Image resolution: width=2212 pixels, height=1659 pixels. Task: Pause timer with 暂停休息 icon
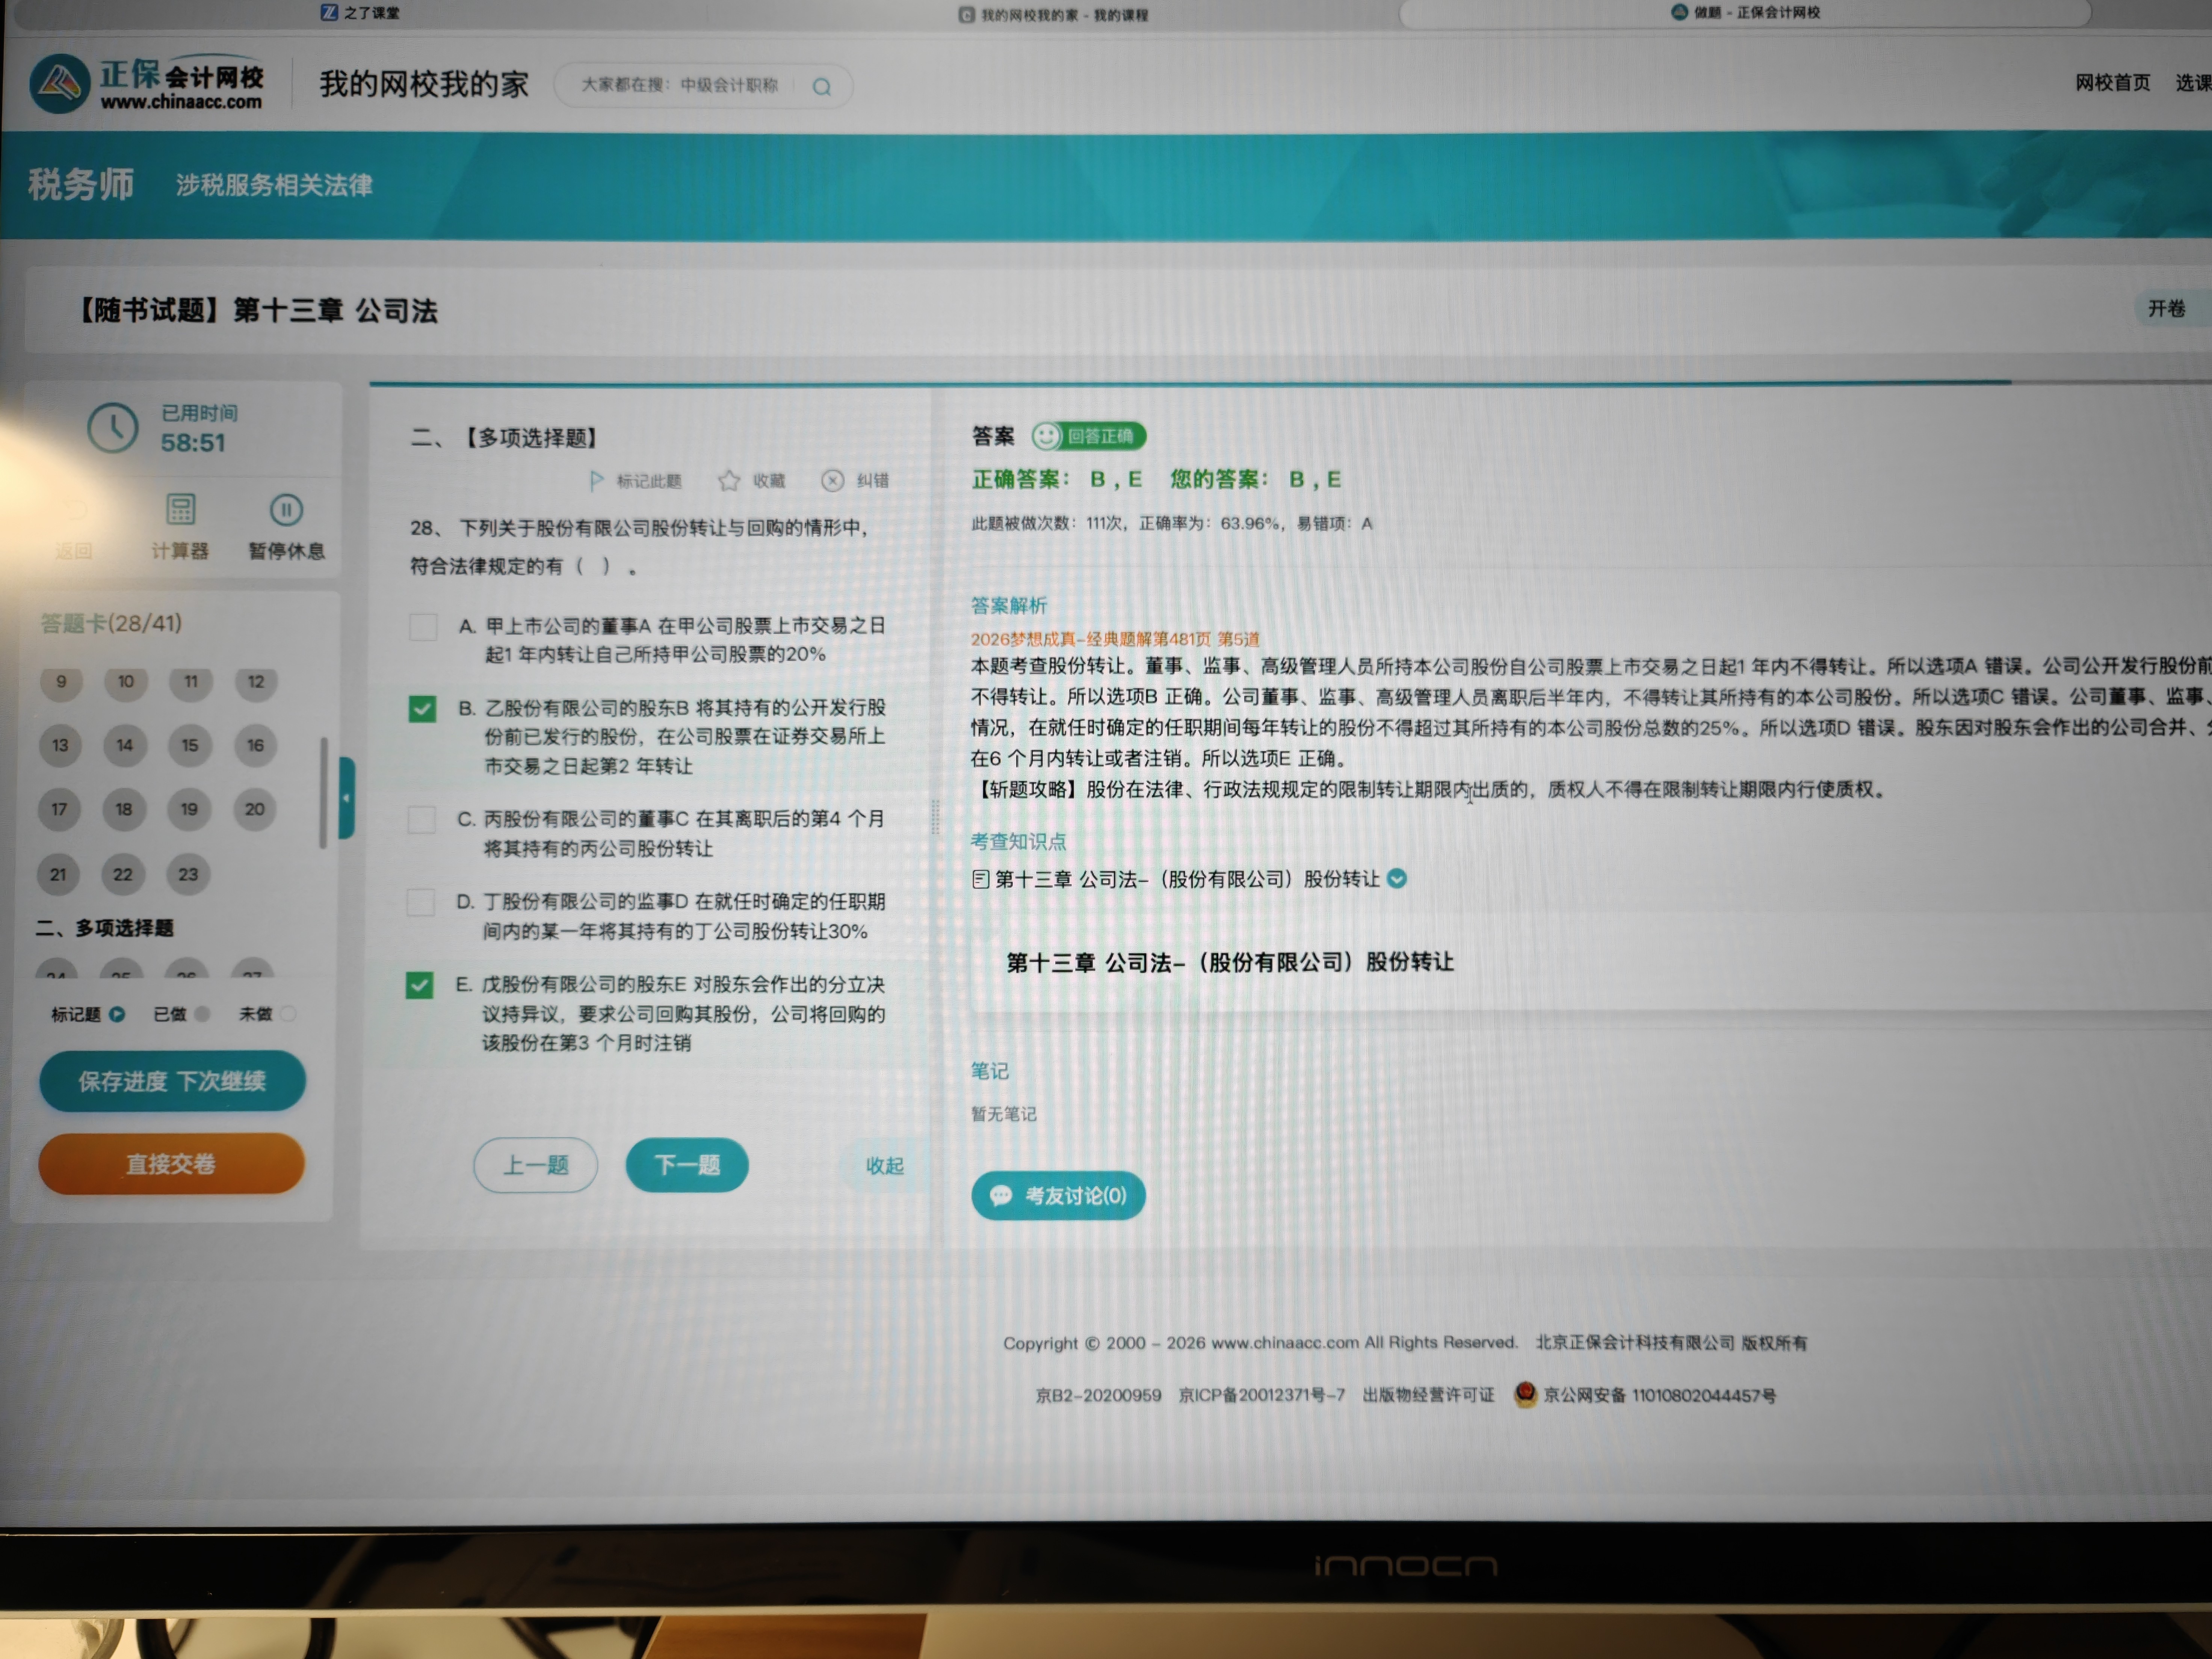[x=286, y=510]
